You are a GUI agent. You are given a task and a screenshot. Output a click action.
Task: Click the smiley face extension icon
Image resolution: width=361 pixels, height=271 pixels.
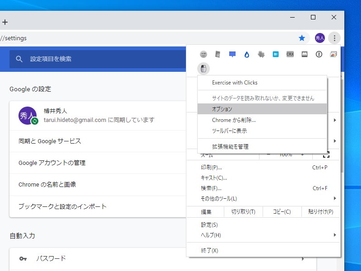(204, 54)
